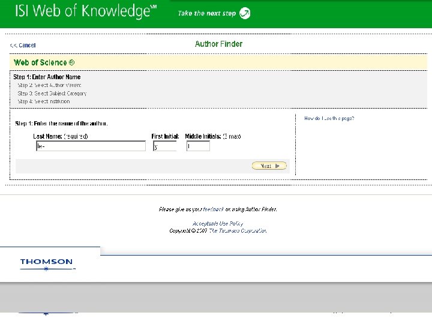
Task: Click the 'Take the next step' tagline text
Action: (x=206, y=13)
